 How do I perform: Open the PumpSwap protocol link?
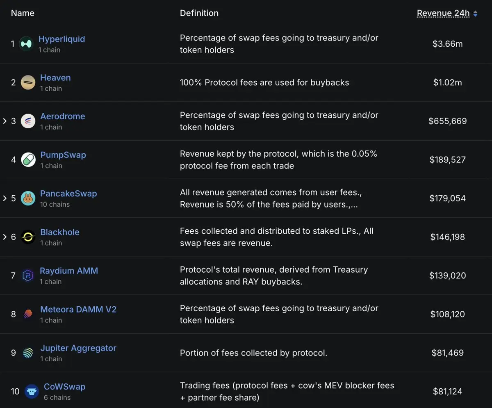(x=63, y=155)
